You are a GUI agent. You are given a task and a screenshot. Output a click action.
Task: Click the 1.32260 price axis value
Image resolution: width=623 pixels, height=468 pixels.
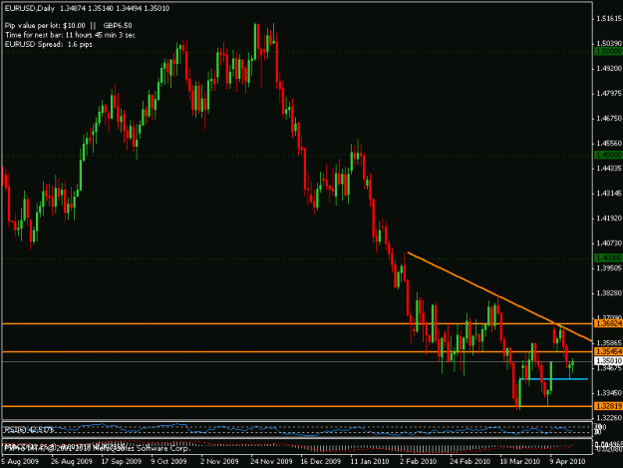609,417
